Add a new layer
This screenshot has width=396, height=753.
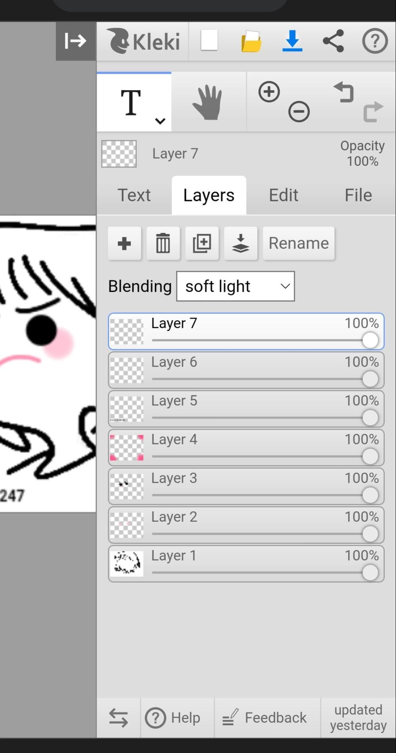click(125, 243)
